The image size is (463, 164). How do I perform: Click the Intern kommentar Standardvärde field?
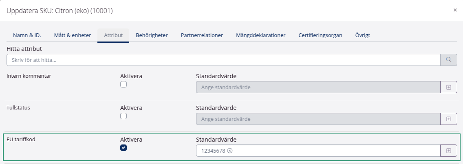coord(318,87)
